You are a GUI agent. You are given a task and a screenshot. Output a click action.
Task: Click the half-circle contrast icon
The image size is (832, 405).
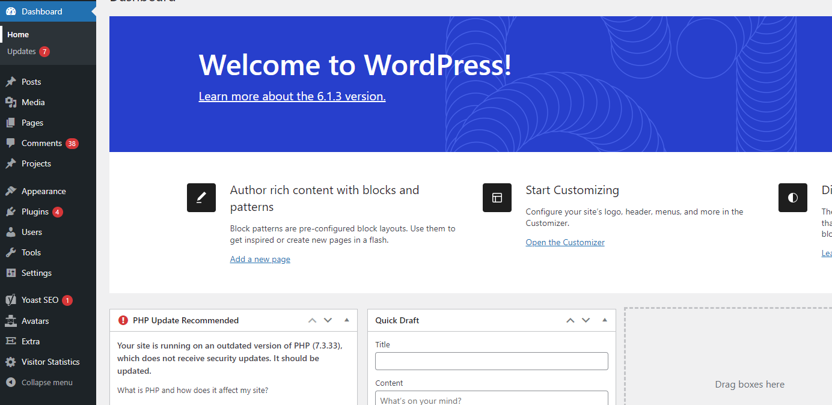[793, 198]
